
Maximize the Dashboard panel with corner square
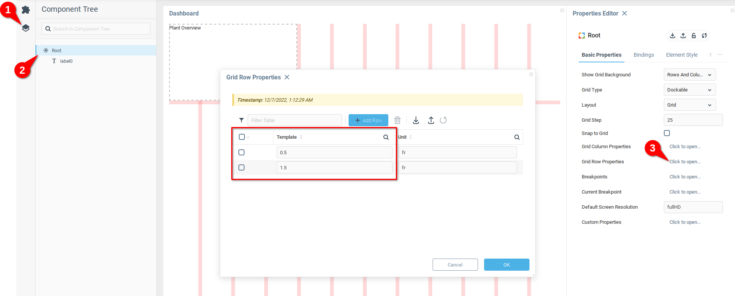562,11
